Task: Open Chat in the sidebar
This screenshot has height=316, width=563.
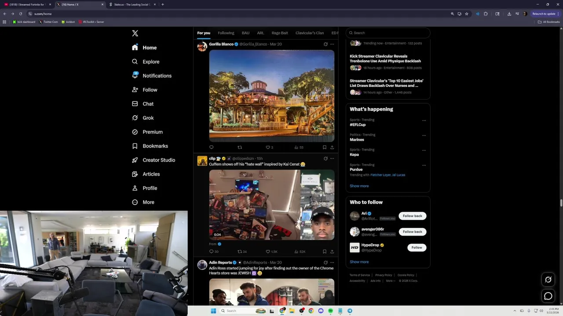Action: click(143, 104)
